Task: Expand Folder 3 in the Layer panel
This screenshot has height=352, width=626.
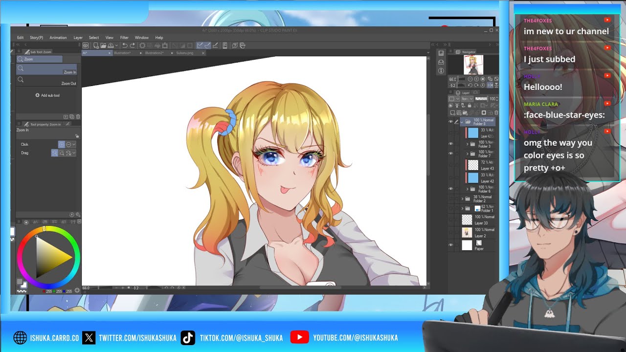Action: pyautogui.click(x=467, y=144)
